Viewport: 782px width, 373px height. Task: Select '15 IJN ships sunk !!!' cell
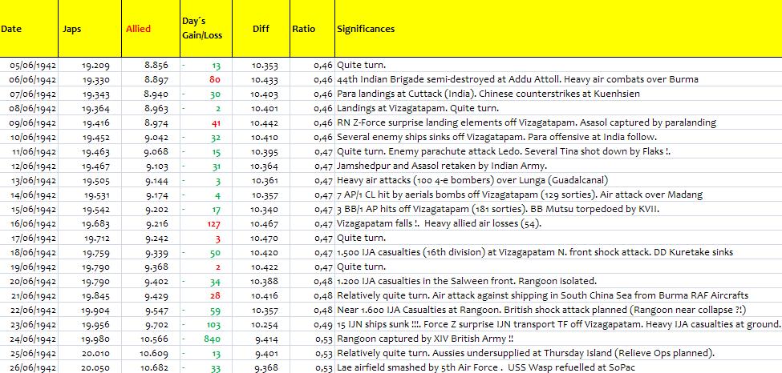click(x=558, y=325)
